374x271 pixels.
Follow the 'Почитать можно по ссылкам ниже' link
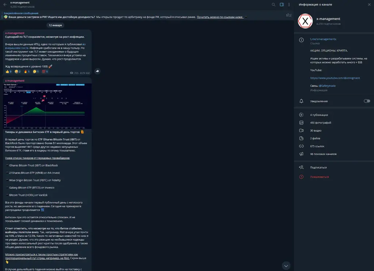coord(220,17)
